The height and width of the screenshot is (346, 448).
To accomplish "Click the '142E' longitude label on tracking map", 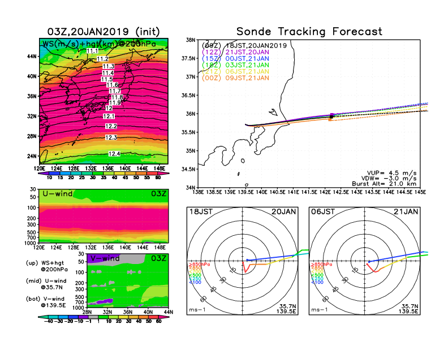I will tap(325, 192).
